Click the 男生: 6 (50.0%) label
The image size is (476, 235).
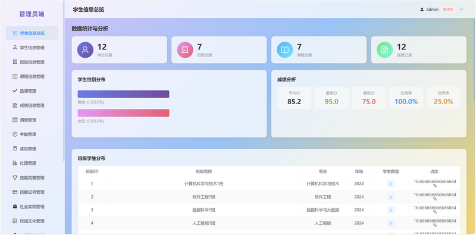[91, 102]
